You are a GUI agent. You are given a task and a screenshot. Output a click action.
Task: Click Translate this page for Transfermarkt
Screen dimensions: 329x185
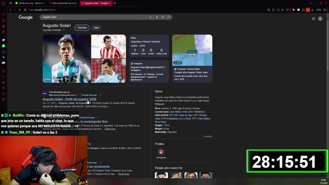(89, 95)
